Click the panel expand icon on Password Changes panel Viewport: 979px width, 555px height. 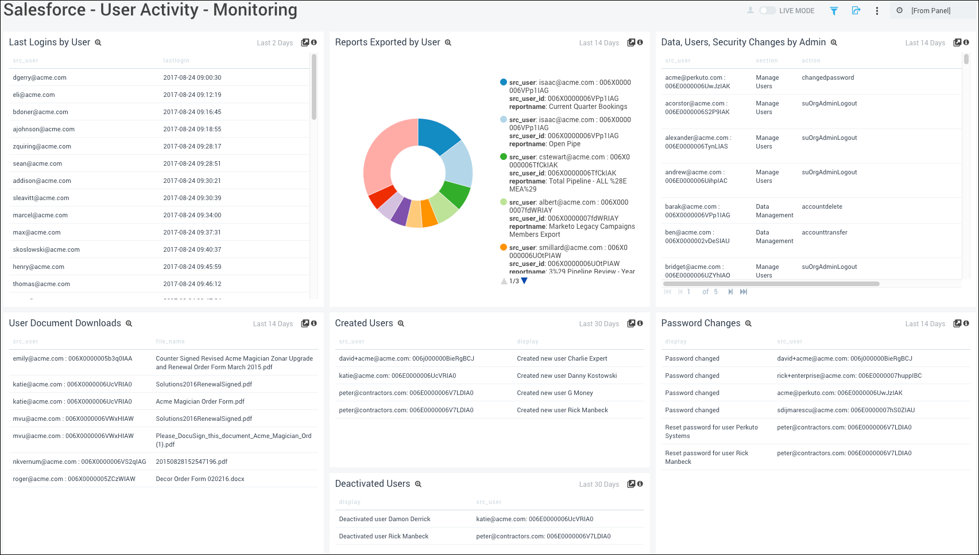pos(957,323)
